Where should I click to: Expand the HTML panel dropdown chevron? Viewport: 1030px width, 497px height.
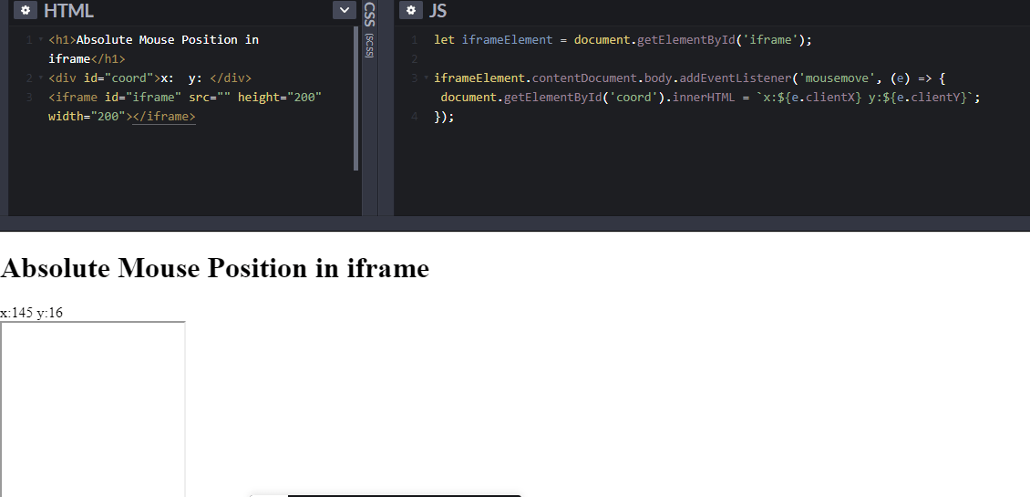(x=345, y=11)
